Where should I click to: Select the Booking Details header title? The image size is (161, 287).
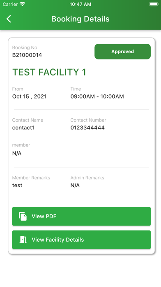pos(80,19)
